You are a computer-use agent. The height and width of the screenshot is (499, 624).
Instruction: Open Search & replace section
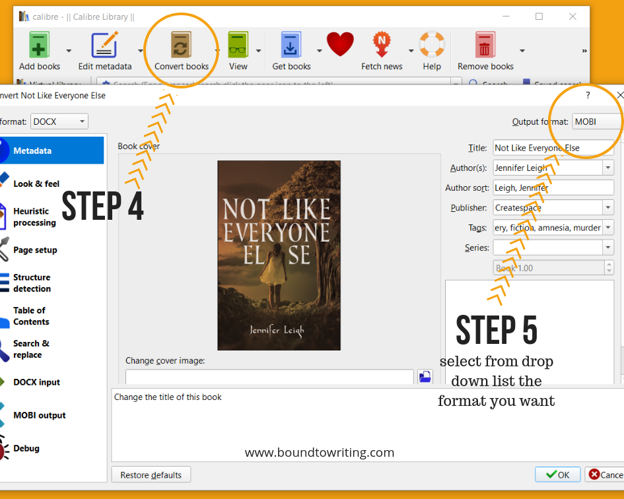tap(52, 349)
